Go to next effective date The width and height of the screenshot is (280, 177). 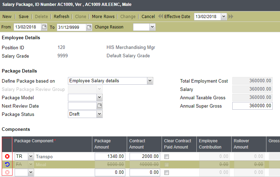(x=231, y=16)
